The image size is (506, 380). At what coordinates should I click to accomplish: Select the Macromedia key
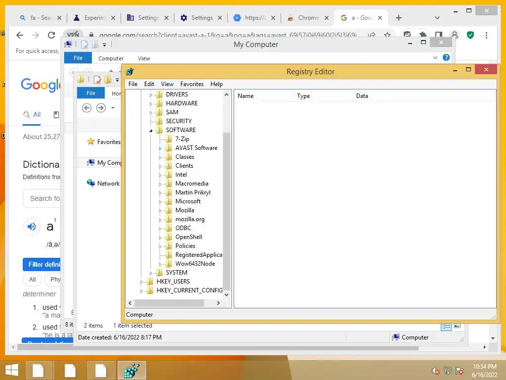[x=192, y=184]
